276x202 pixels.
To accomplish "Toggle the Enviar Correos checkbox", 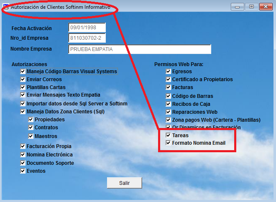I will pyautogui.click(x=23, y=79).
